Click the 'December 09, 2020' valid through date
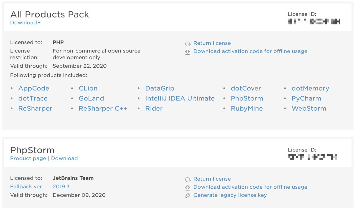Image resolution: width=355 pixels, height=210 pixels. coord(79,195)
